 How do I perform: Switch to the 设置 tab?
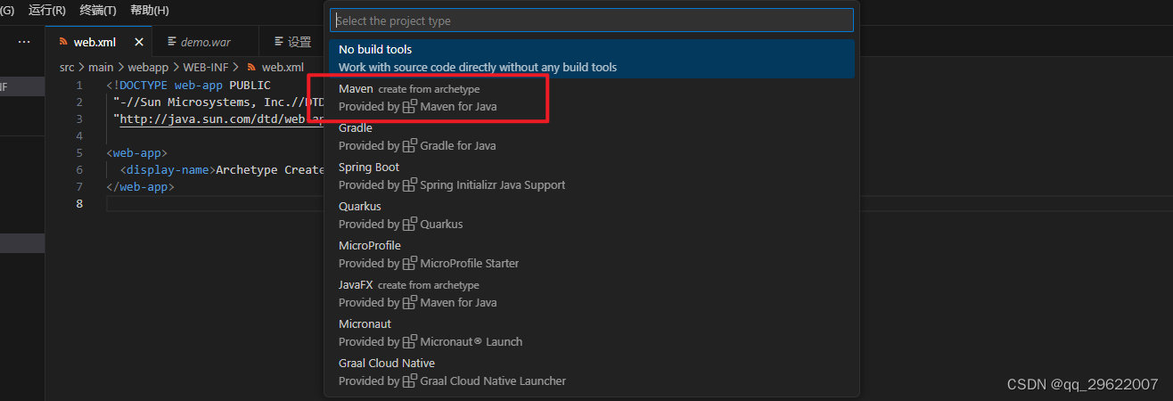tap(299, 42)
